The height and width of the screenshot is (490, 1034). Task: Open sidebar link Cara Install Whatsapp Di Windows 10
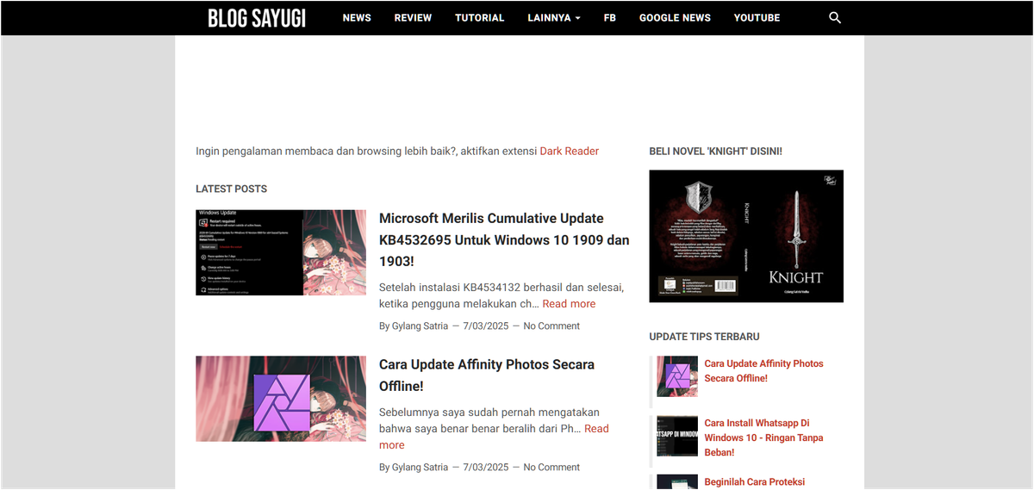[x=763, y=437]
